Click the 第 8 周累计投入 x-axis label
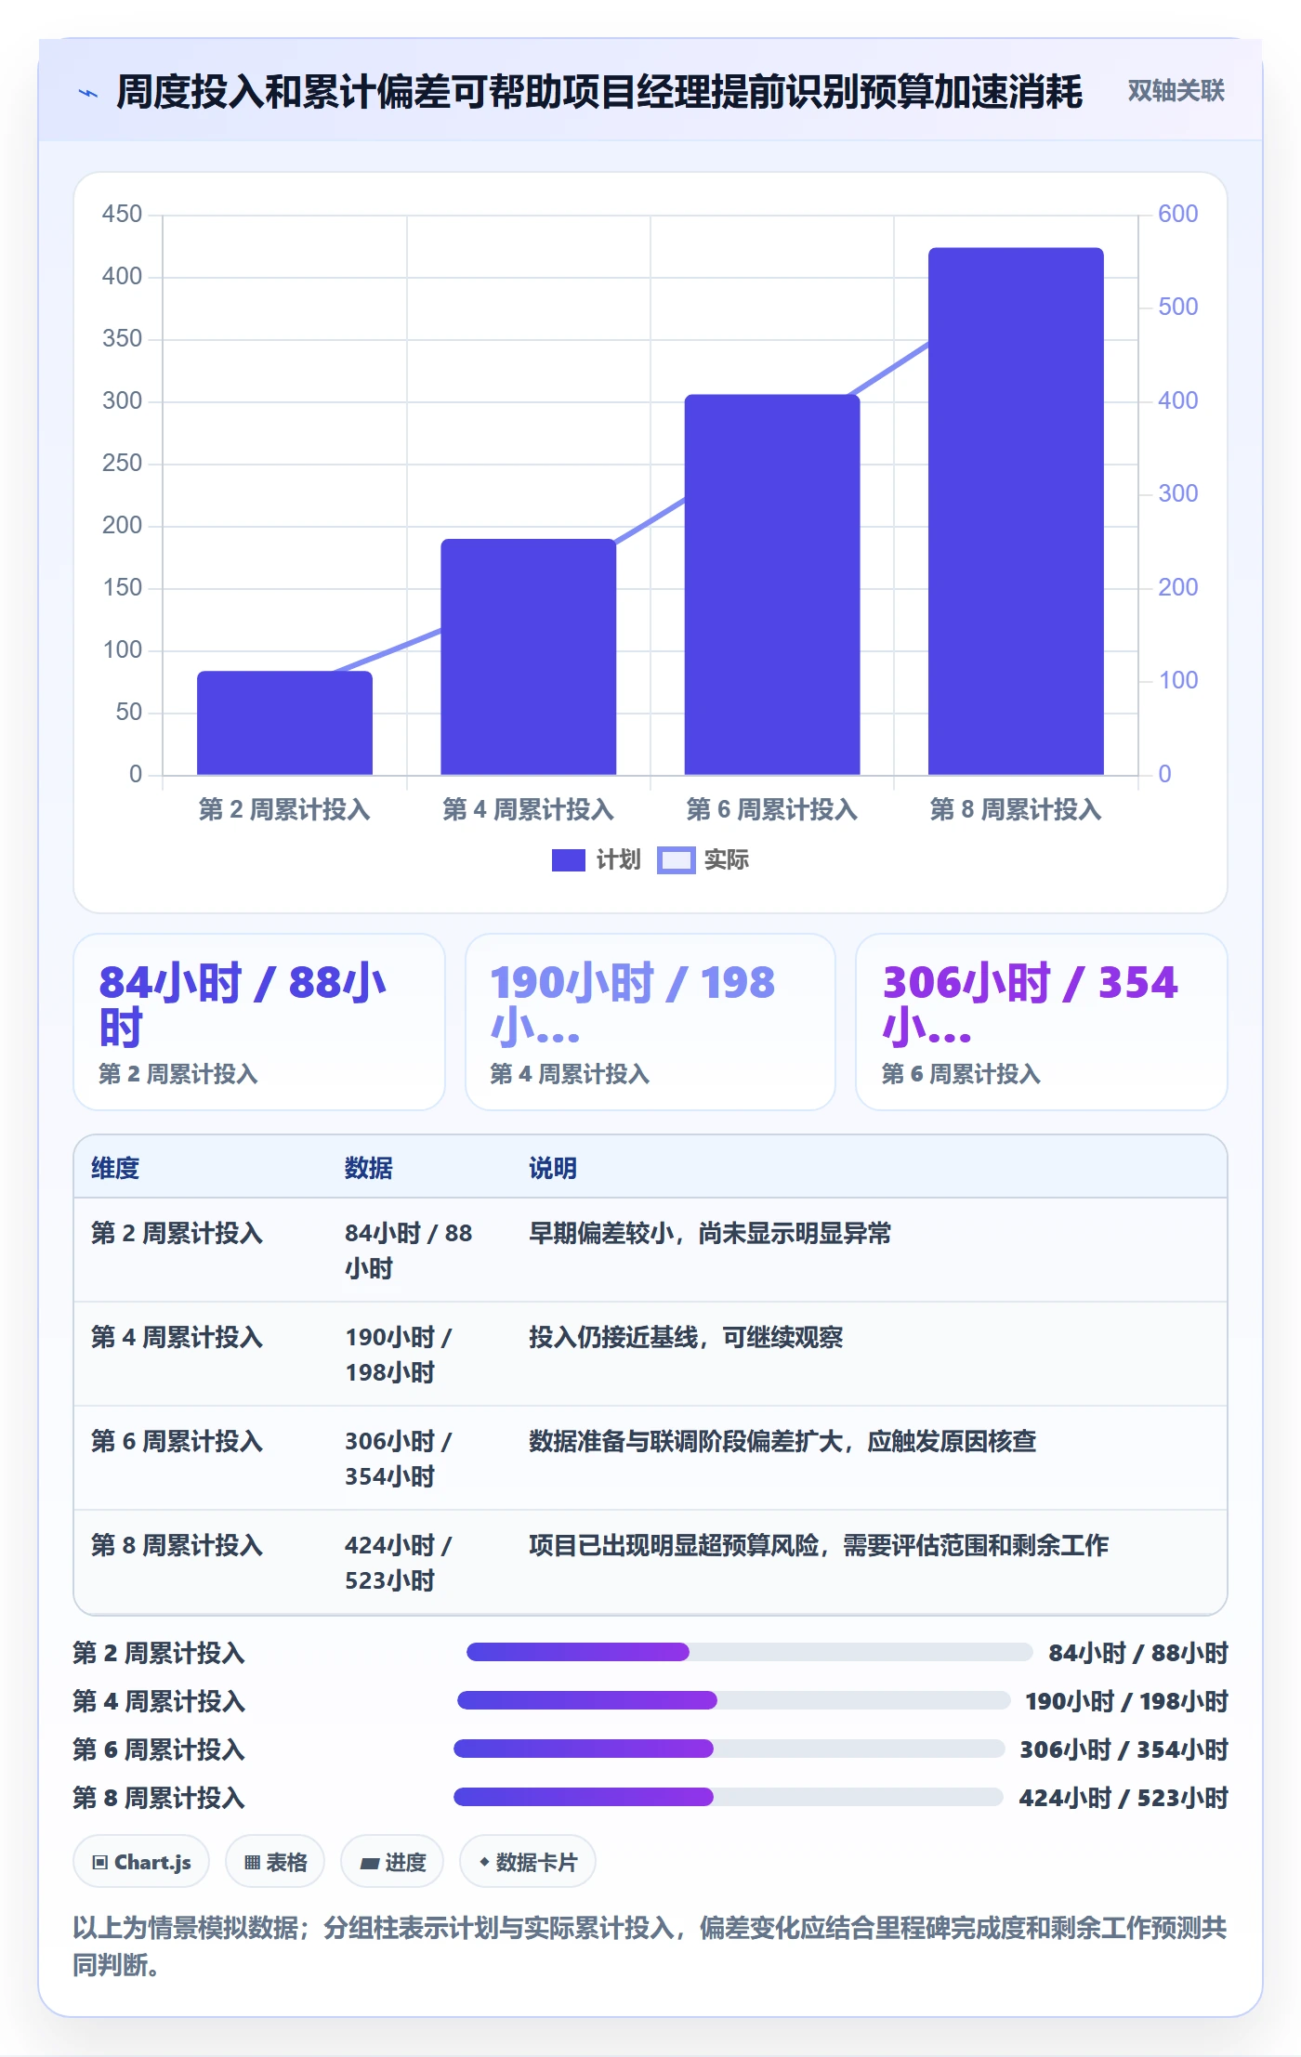Image resolution: width=1301 pixels, height=2057 pixels. 1016,809
